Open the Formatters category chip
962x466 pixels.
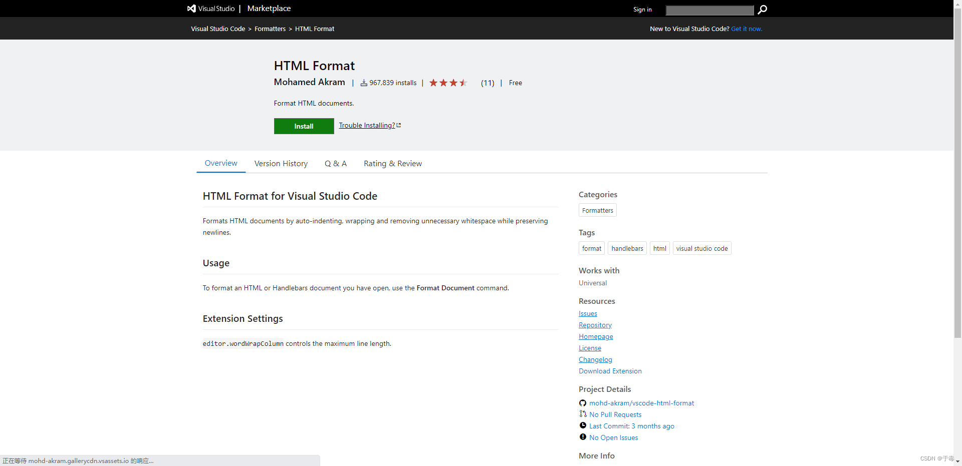(598, 210)
